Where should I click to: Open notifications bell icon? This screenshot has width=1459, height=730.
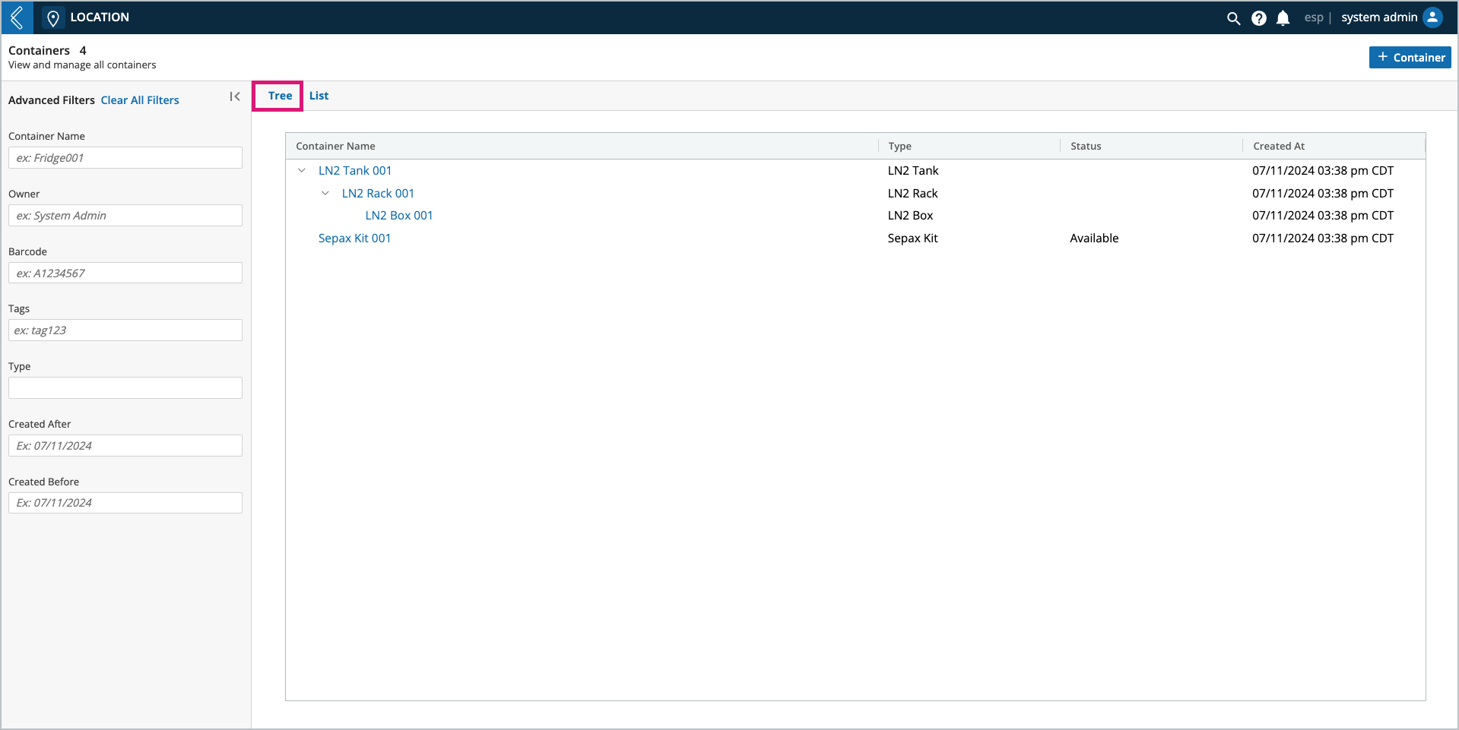[1283, 18]
